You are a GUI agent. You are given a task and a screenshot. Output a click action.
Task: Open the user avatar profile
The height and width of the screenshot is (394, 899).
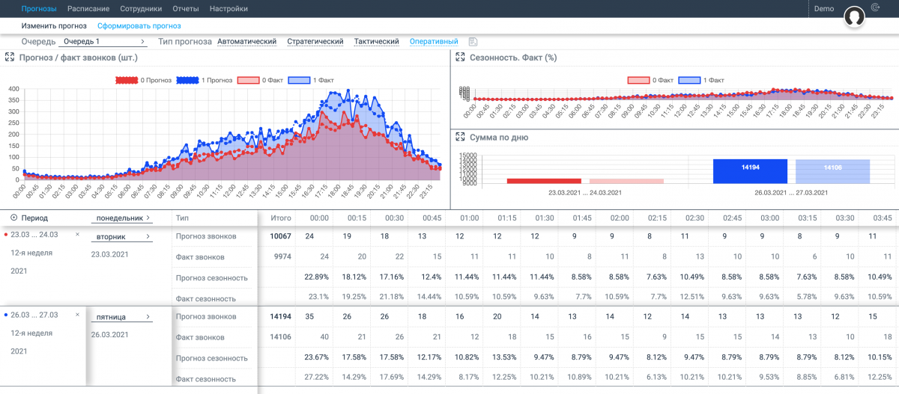[x=855, y=16]
